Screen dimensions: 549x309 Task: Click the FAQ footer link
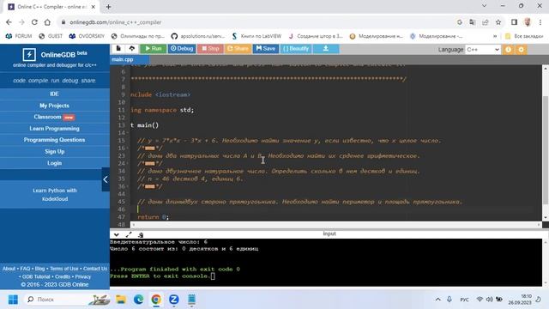click(25, 269)
